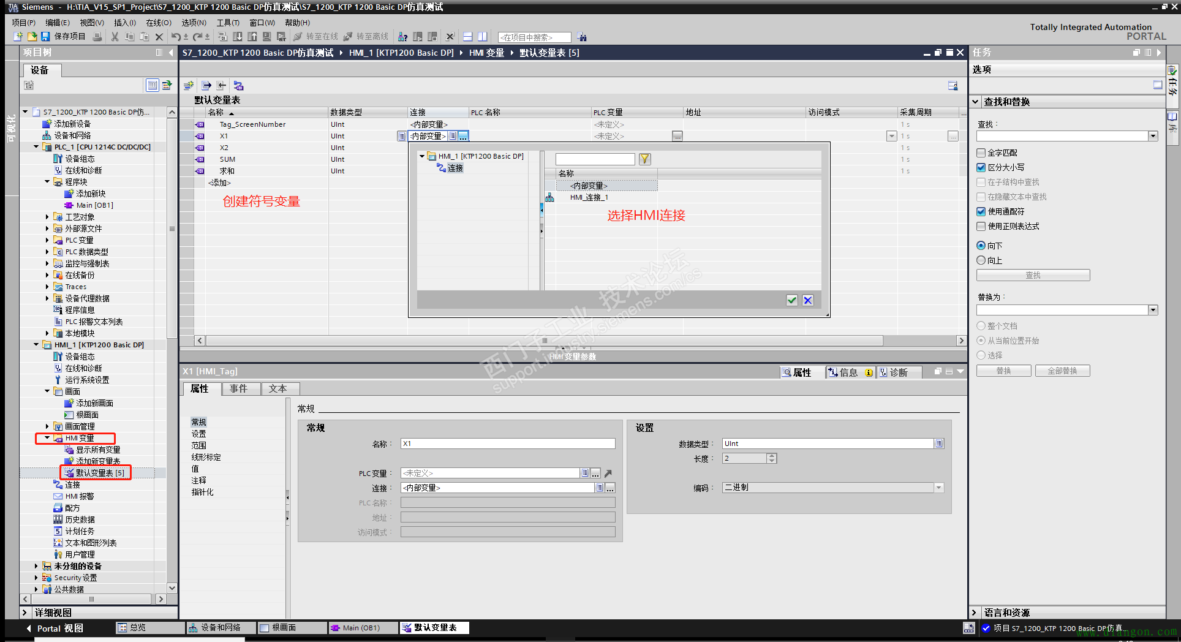Click the Upload from device icon
The width and height of the screenshot is (1181, 642).
click(x=252, y=37)
